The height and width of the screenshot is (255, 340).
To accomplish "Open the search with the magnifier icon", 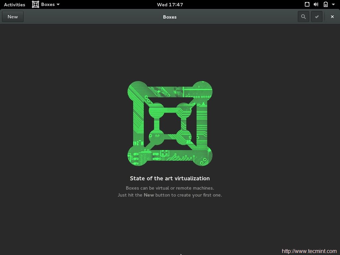I will pyautogui.click(x=303, y=17).
